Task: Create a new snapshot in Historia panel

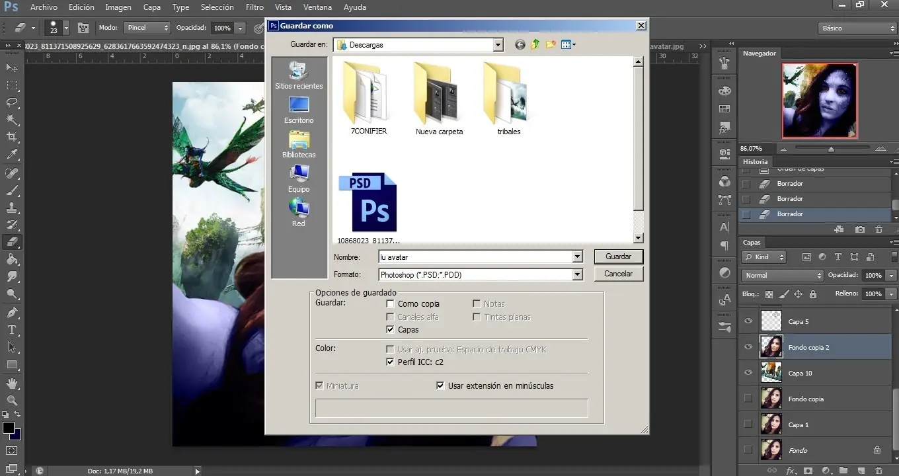Action: point(859,229)
